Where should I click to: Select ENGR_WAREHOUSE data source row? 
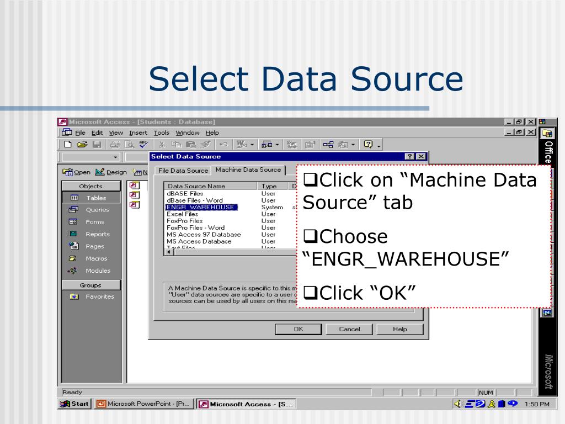pos(201,208)
